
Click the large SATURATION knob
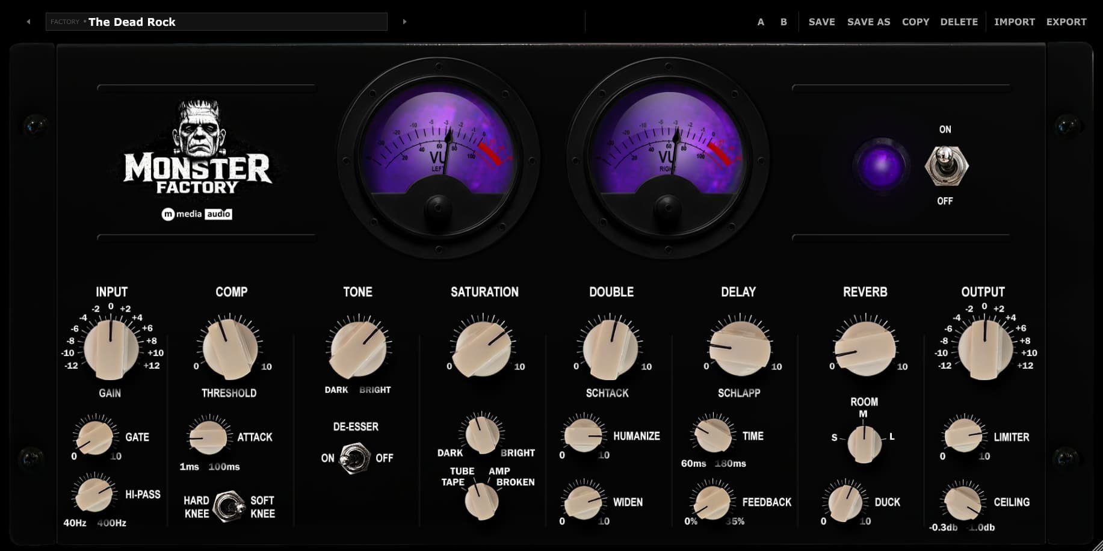[x=483, y=349]
